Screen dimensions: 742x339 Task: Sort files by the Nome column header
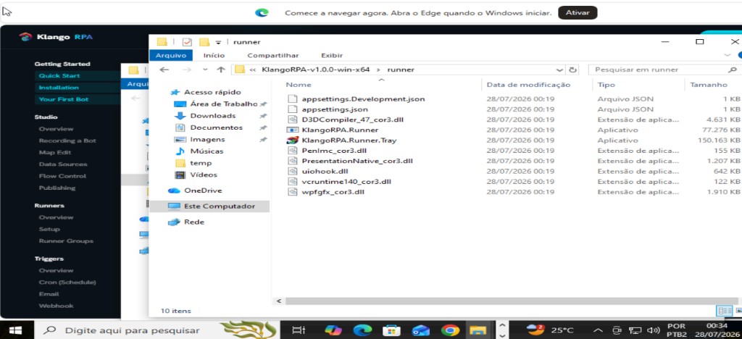[x=299, y=85]
